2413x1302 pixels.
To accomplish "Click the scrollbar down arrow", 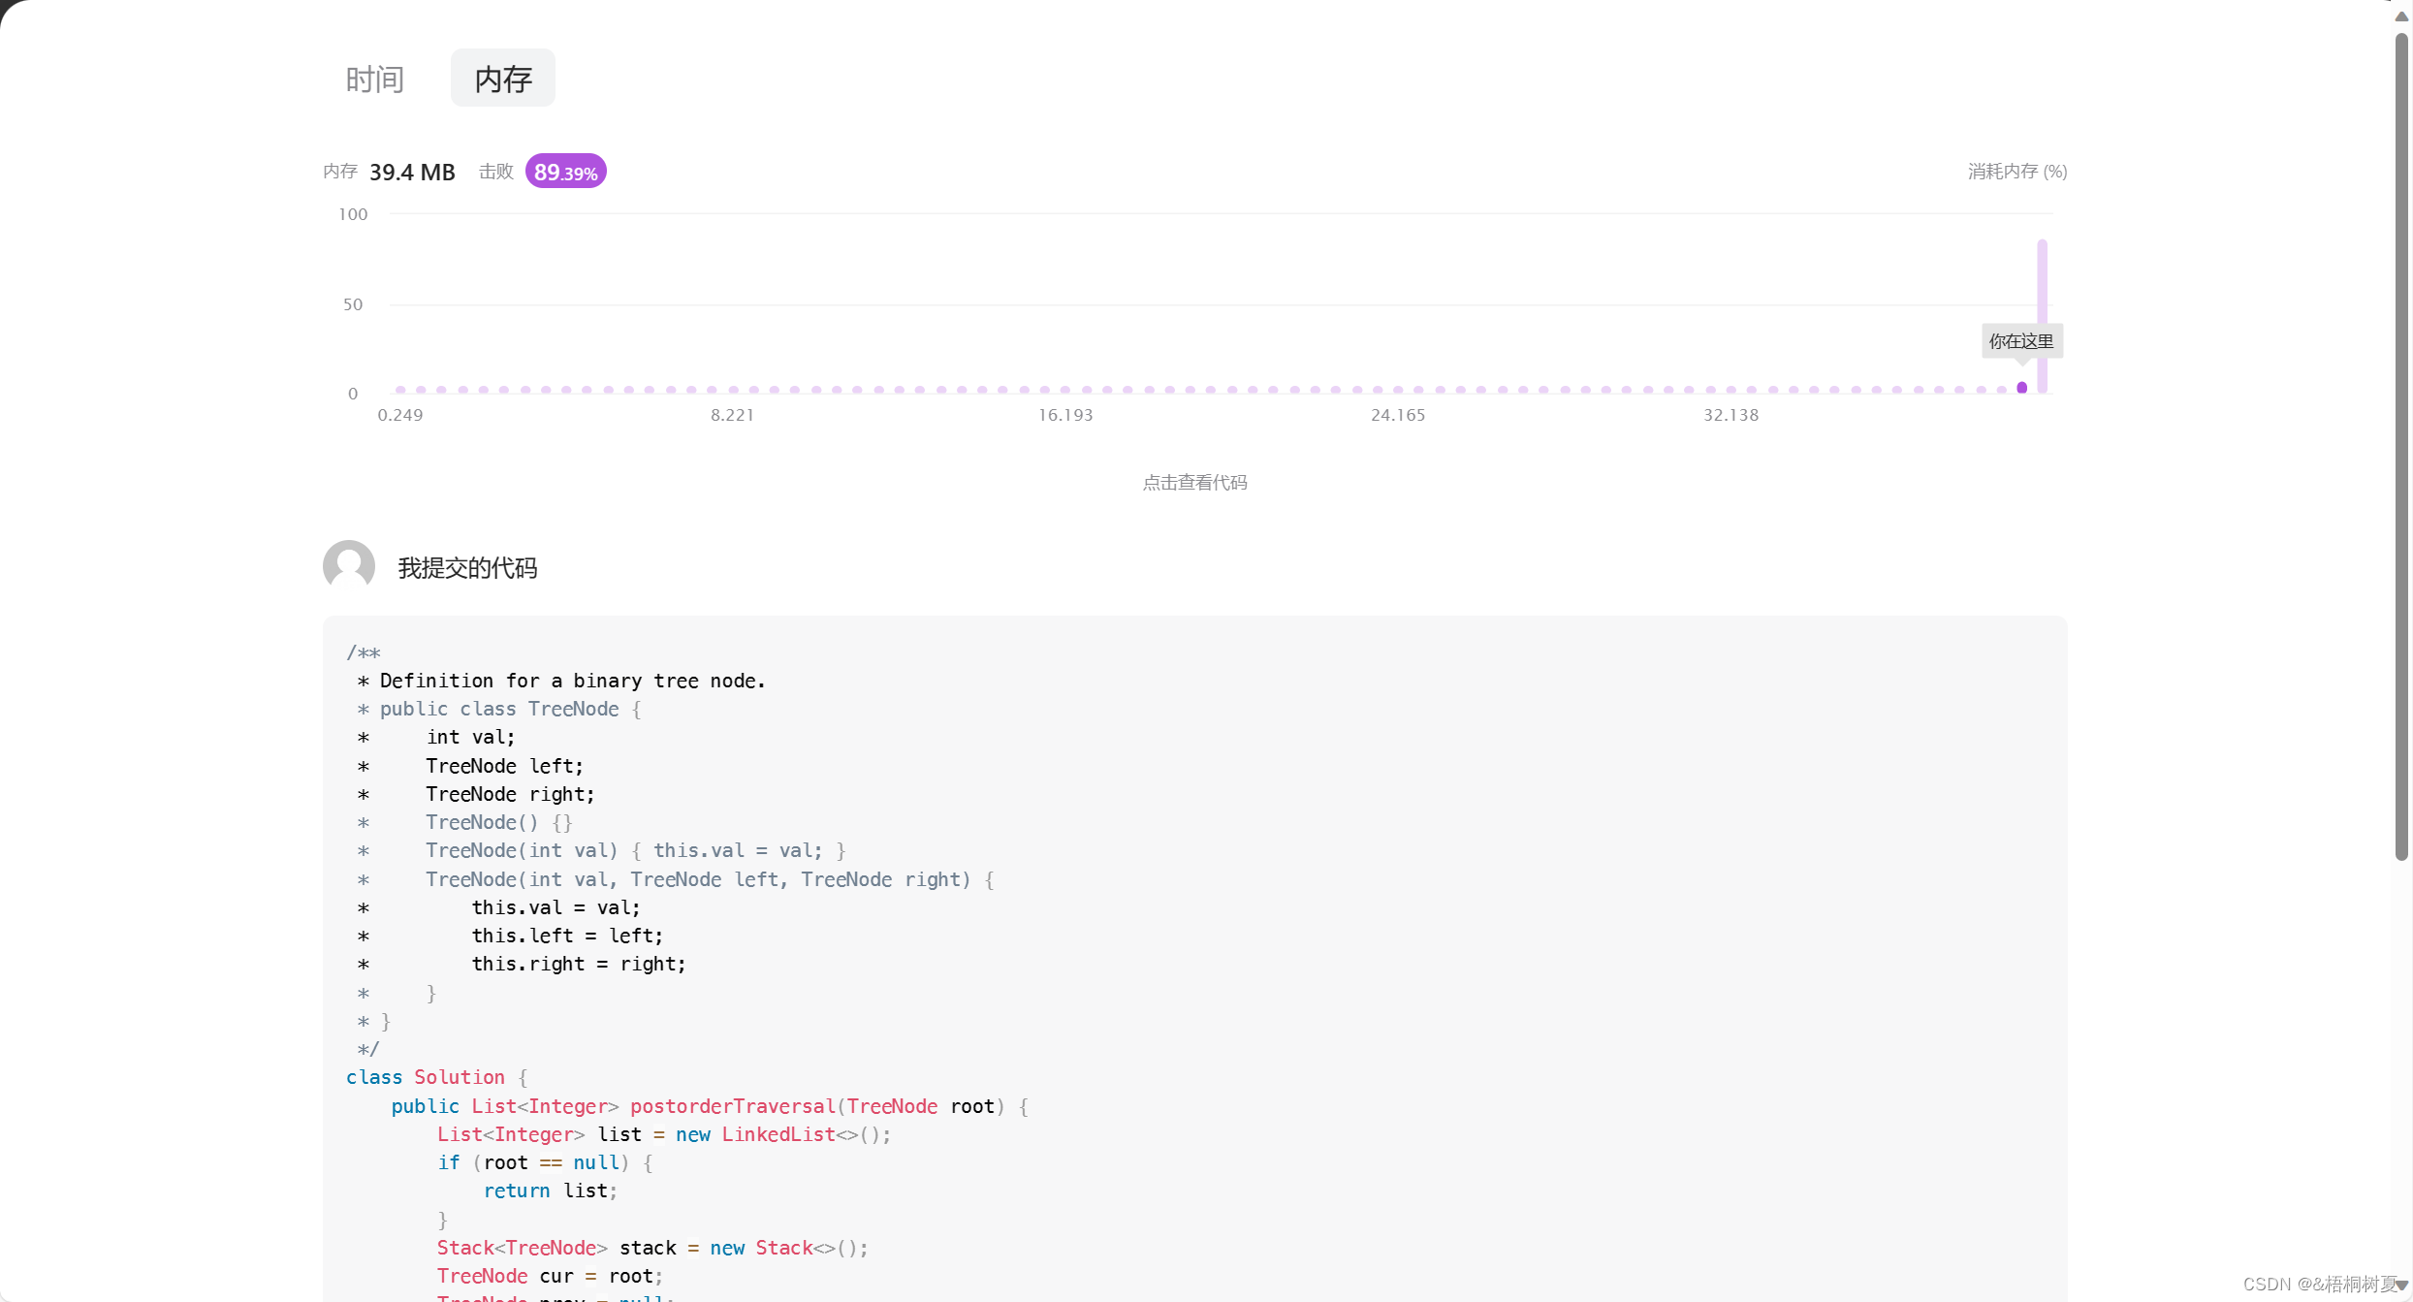I will click(2401, 1286).
